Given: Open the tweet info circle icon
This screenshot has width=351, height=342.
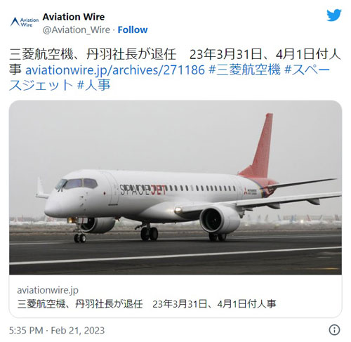Looking at the screenshot, I should pos(334,330).
